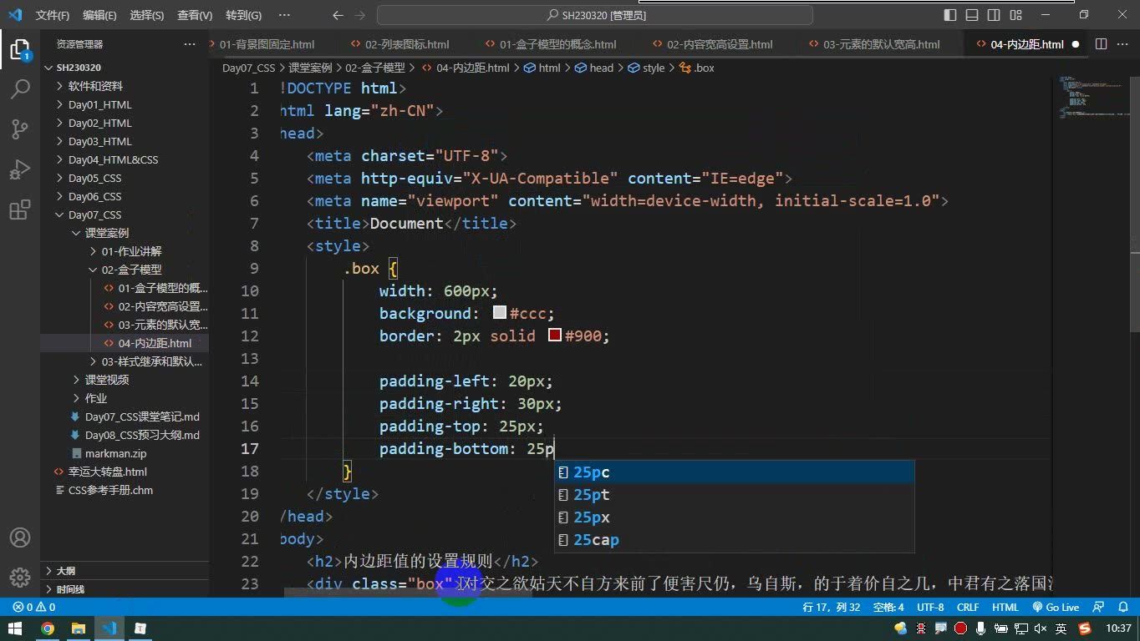Open the Customize Layout icon in the title bar
The image size is (1140, 641).
tap(1015, 15)
